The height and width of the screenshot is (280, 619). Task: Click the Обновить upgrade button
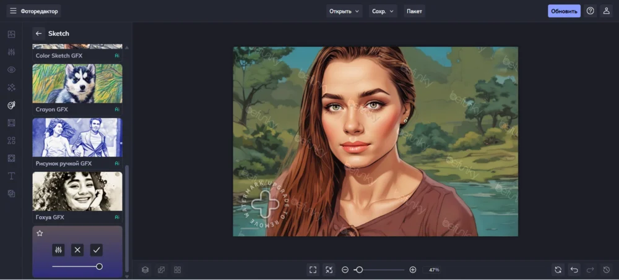coord(564,11)
